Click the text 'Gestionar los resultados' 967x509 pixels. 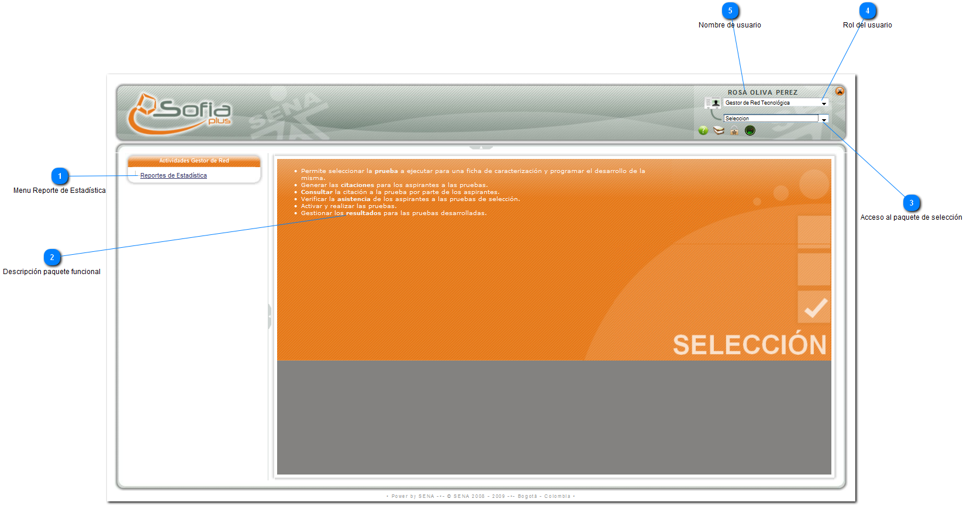coord(341,213)
